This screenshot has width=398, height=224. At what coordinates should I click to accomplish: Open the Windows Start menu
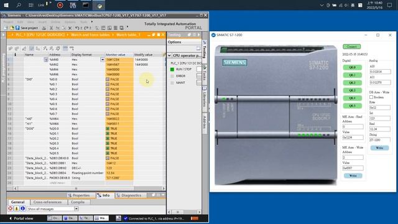pyautogui.click(x=6, y=5)
